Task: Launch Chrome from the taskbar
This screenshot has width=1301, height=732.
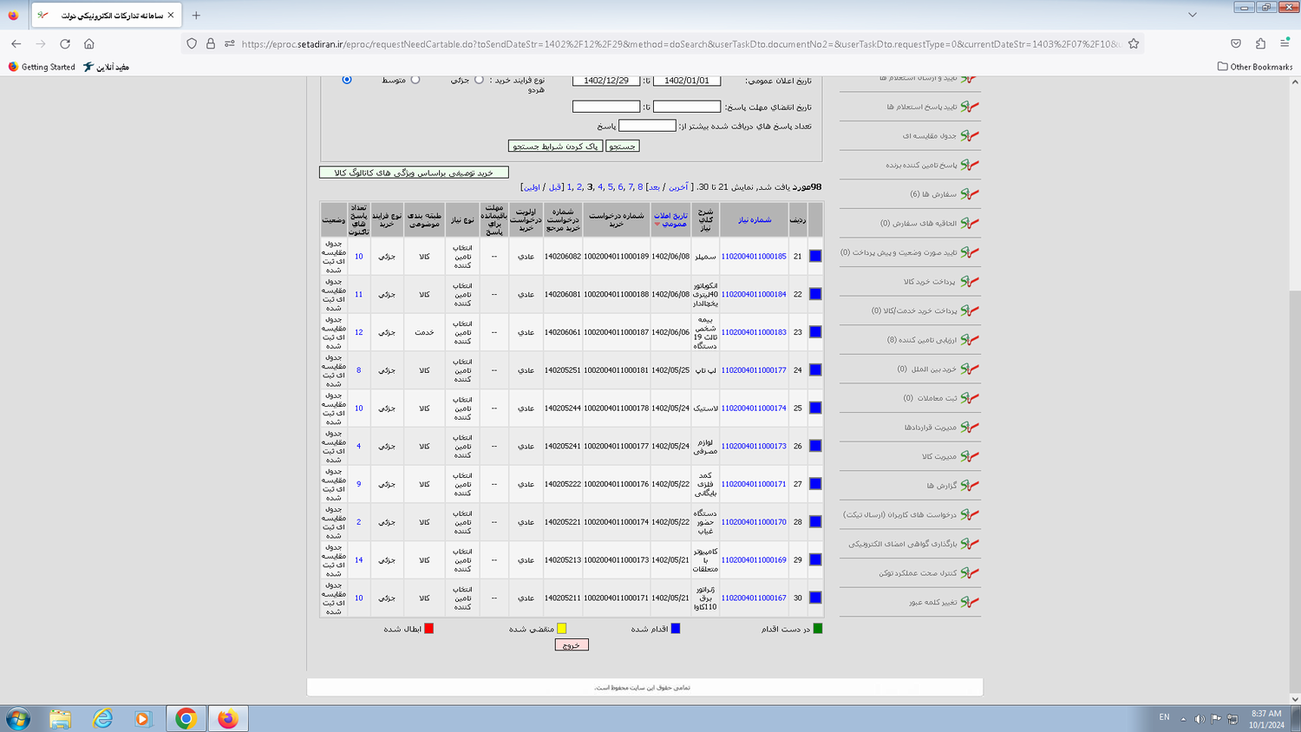Action: click(186, 718)
